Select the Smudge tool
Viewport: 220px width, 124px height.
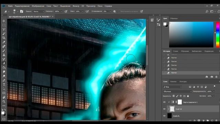tap(4, 72)
